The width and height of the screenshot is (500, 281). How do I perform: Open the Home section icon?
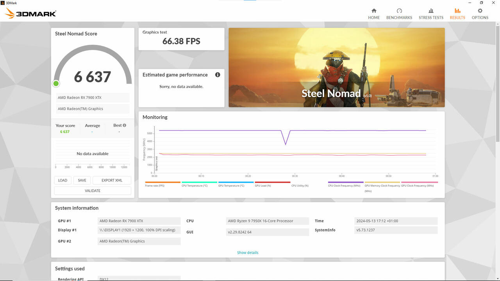point(374,11)
